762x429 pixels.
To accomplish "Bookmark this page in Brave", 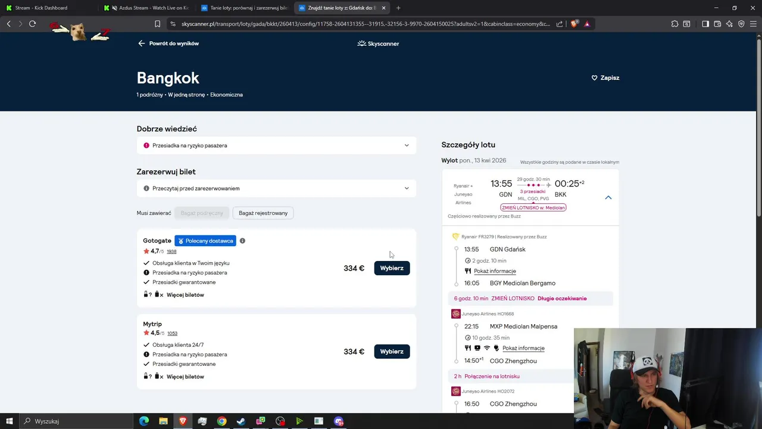I will (157, 24).
